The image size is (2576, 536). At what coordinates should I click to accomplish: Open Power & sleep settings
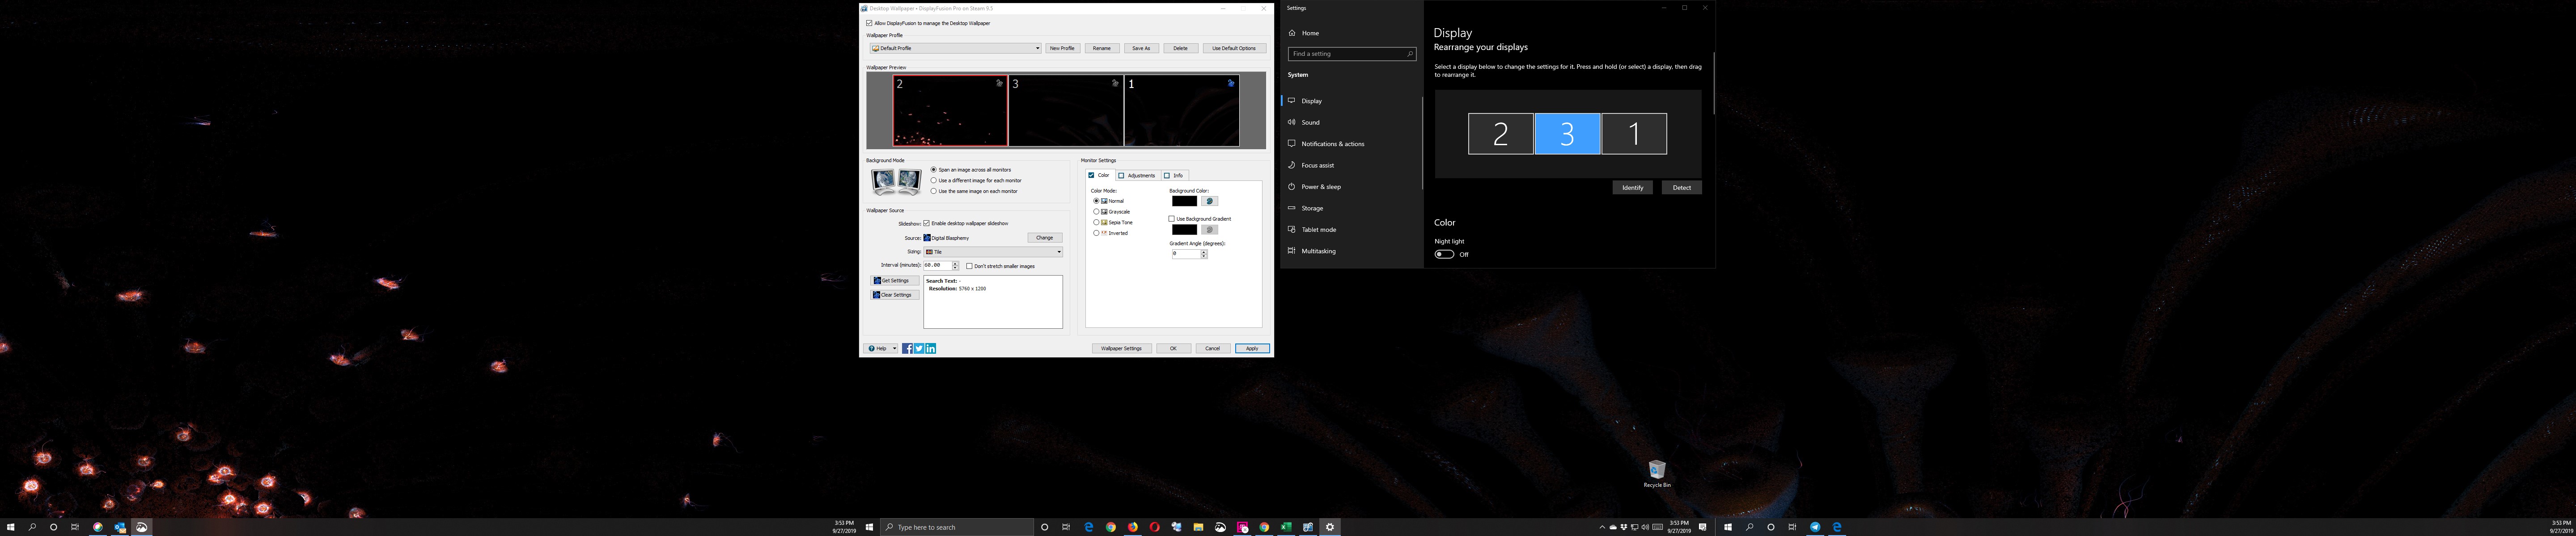[1320, 187]
